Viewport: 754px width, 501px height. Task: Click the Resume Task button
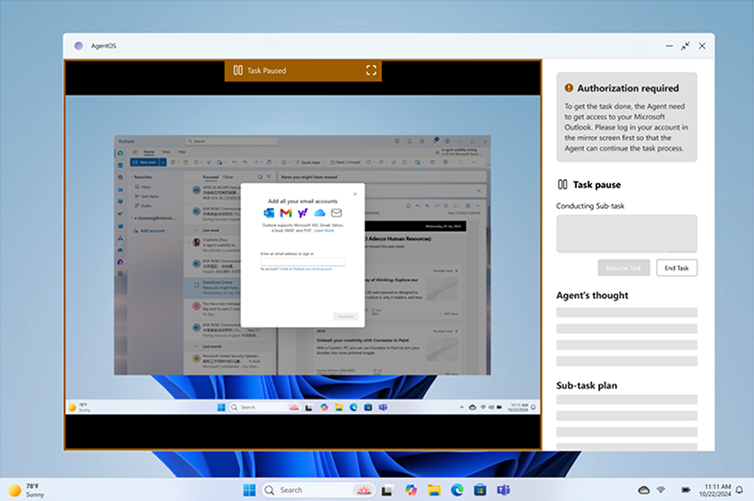(x=624, y=268)
